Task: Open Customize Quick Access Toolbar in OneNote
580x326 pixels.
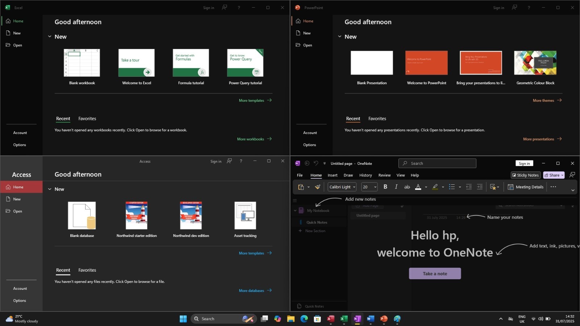Action: click(324, 163)
